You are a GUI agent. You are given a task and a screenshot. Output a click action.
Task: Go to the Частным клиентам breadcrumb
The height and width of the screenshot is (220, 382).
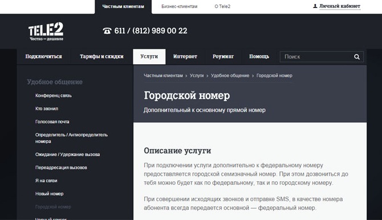(x=163, y=76)
